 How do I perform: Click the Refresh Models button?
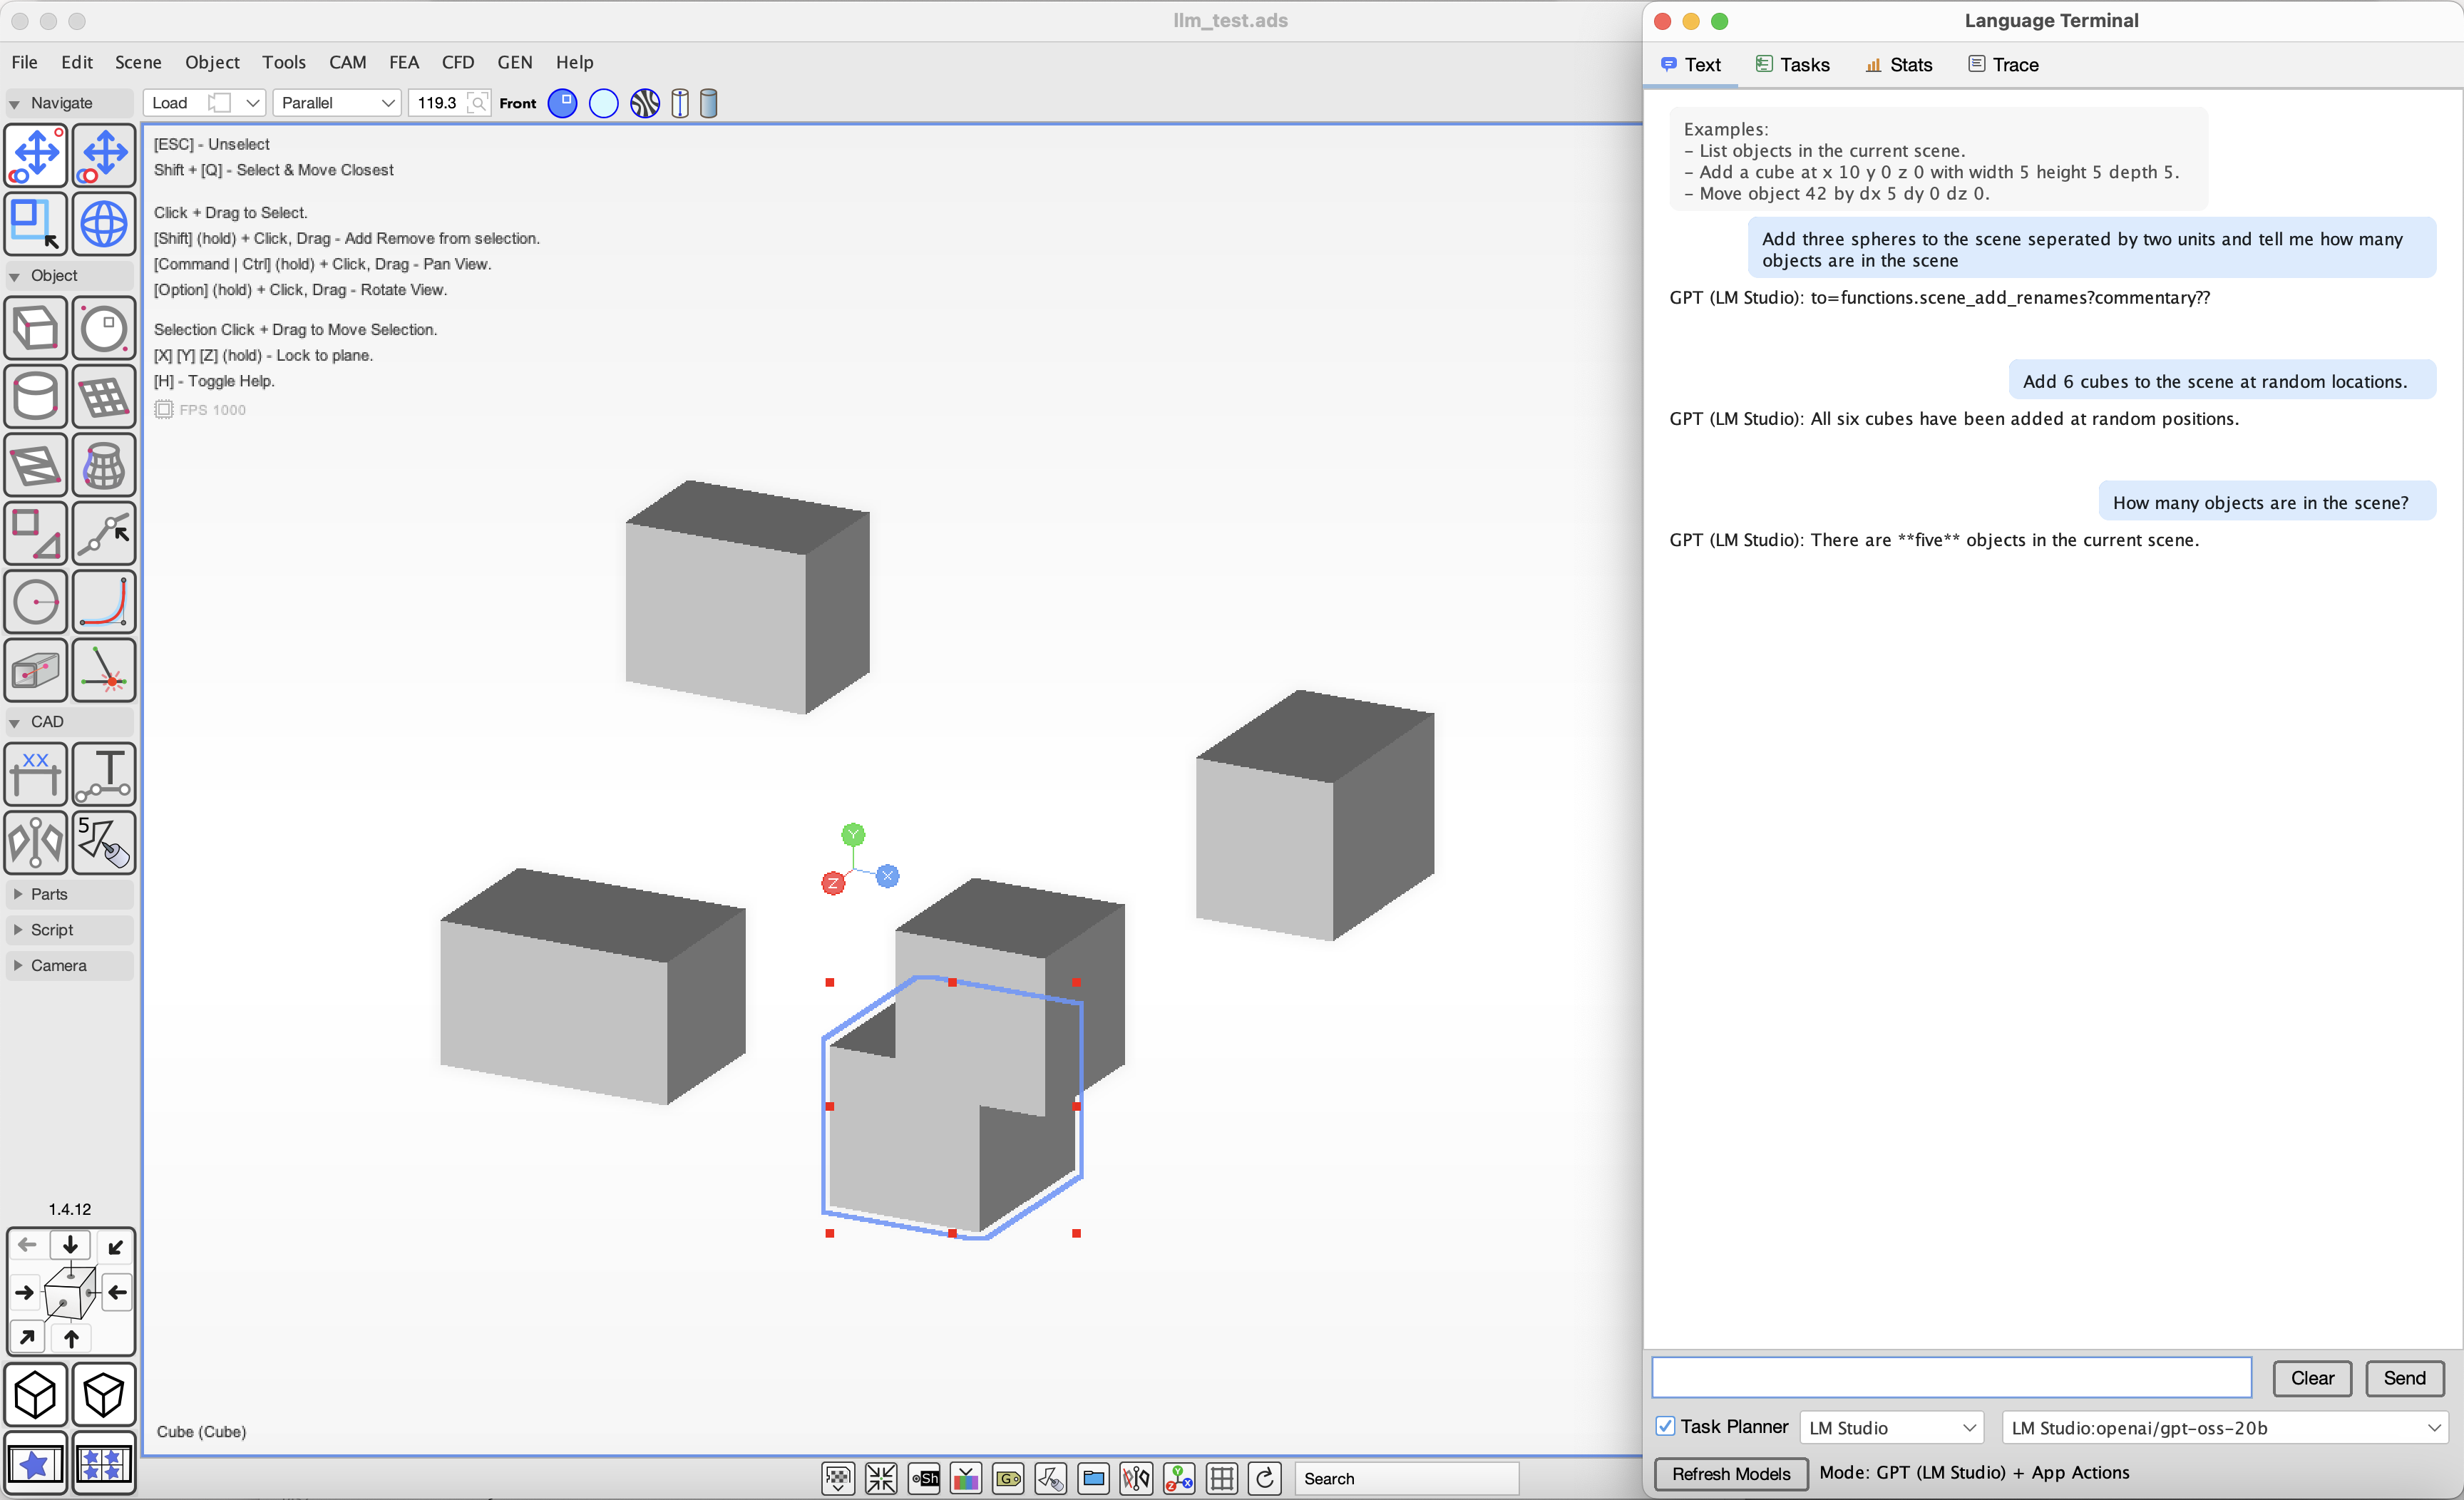[x=1730, y=1473]
